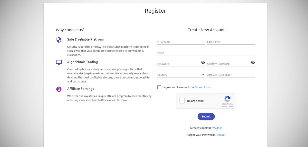The height and width of the screenshot is (147, 308).
Task: Click the monitor icon beside Algorithmic Trading
Action: point(59,62)
